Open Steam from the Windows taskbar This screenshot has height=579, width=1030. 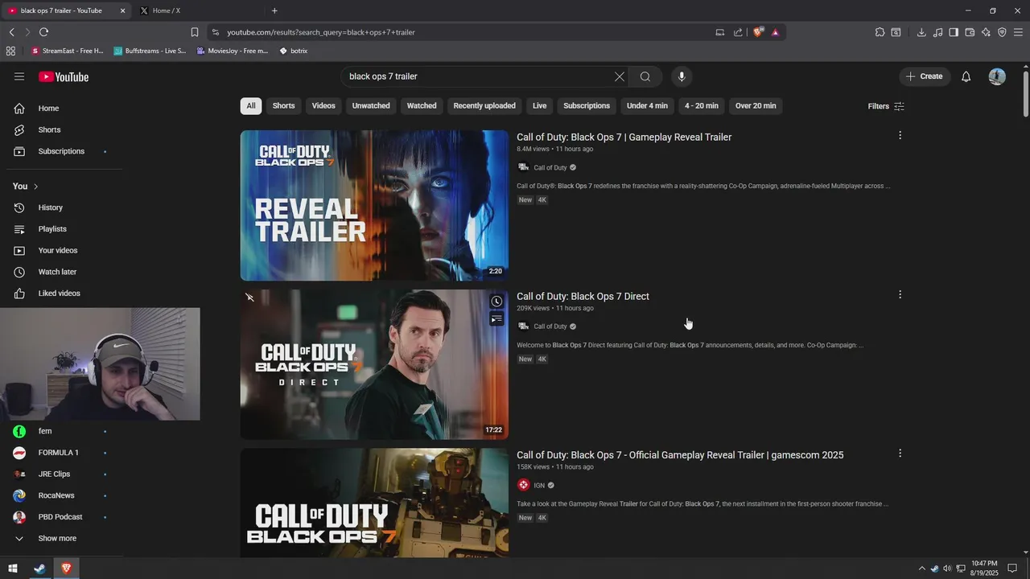[39, 569]
